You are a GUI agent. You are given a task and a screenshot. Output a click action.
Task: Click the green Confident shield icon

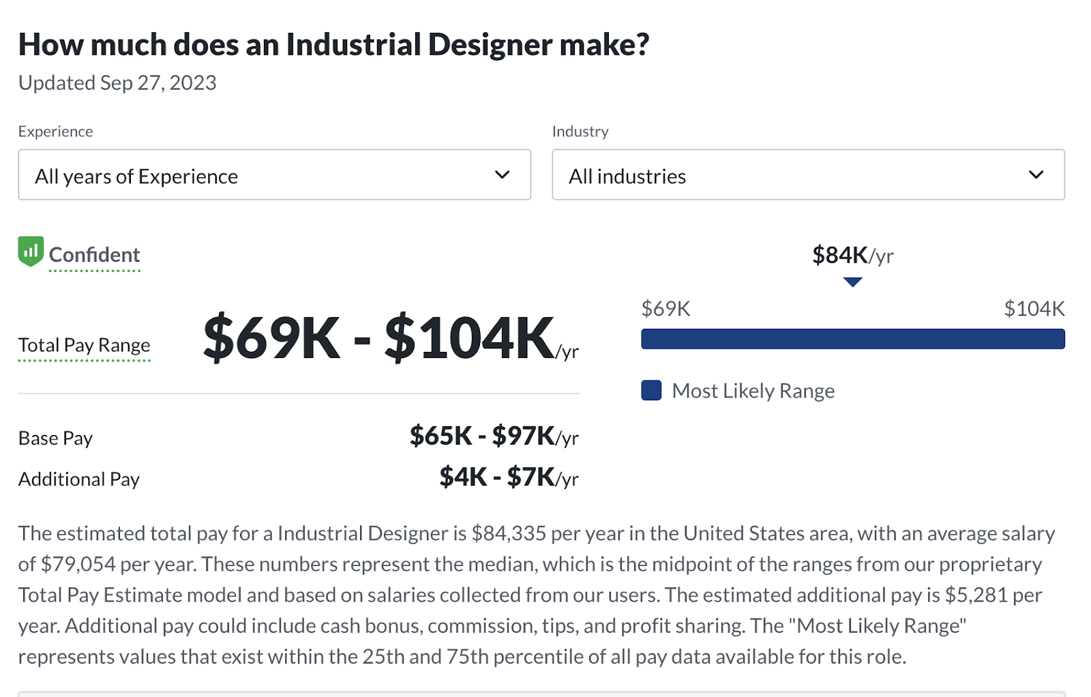coord(31,251)
